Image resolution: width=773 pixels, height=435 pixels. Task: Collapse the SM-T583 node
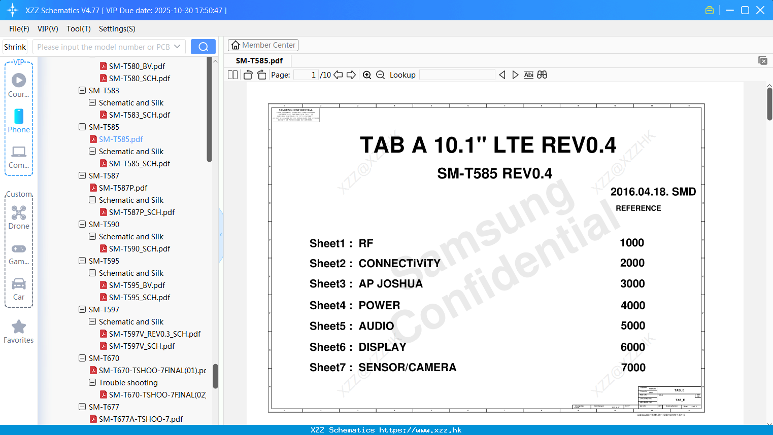point(82,90)
